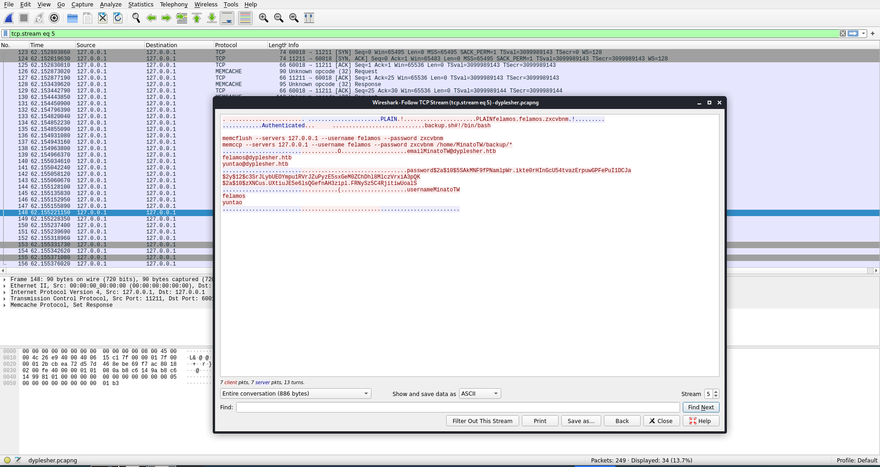Find a packet with magnifier icon
Screen dimensions: 880x467
coord(136,18)
